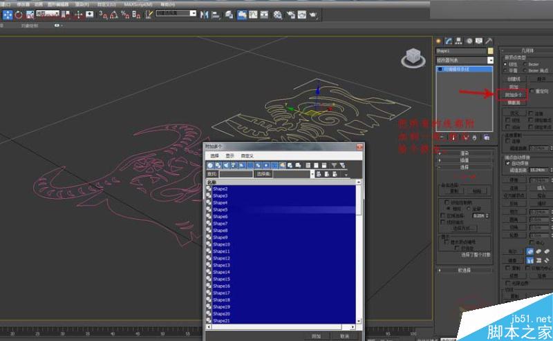Click the Create Line button
Image resolution: width=553 pixels, height=341 pixels.
(514, 79)
